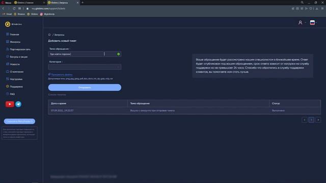326x183 pixels.
Task: Click the blue Отправить button
Action: (x=85, y=87)
